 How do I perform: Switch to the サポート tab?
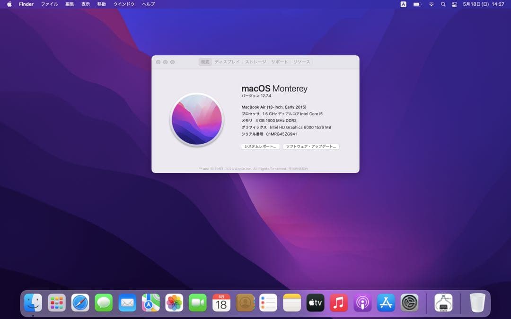click(280, 62)
